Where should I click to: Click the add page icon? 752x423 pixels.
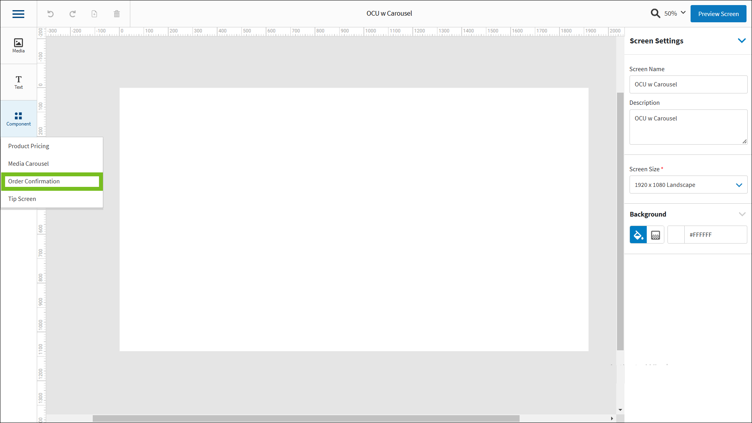[94, 14]
